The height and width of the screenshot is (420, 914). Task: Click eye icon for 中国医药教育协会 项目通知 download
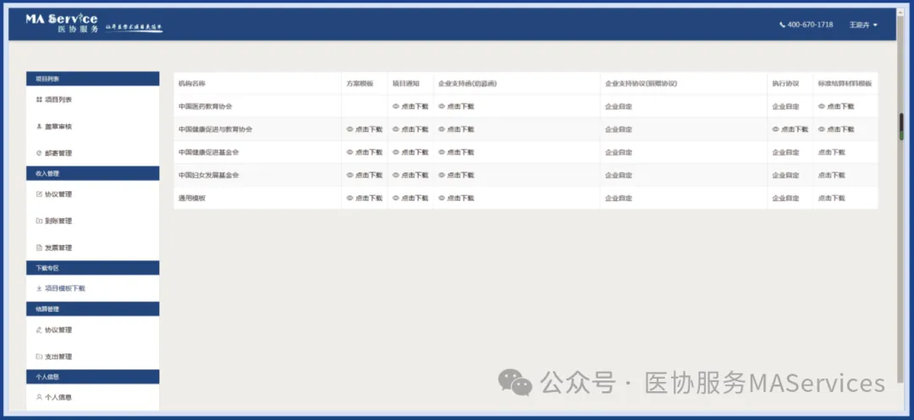point(396,106)
